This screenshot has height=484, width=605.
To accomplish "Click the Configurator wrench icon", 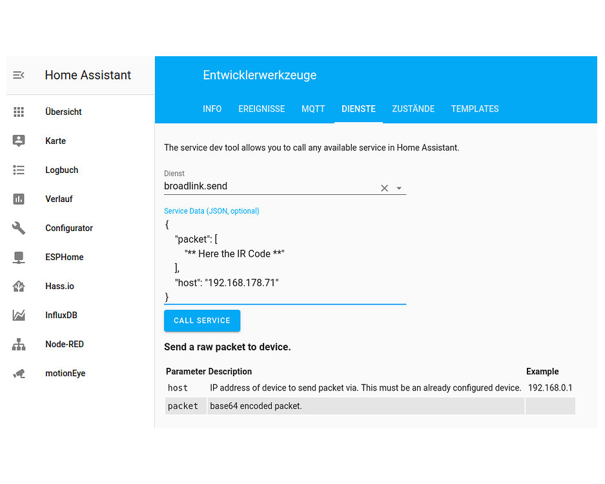I will click(19, 228).
